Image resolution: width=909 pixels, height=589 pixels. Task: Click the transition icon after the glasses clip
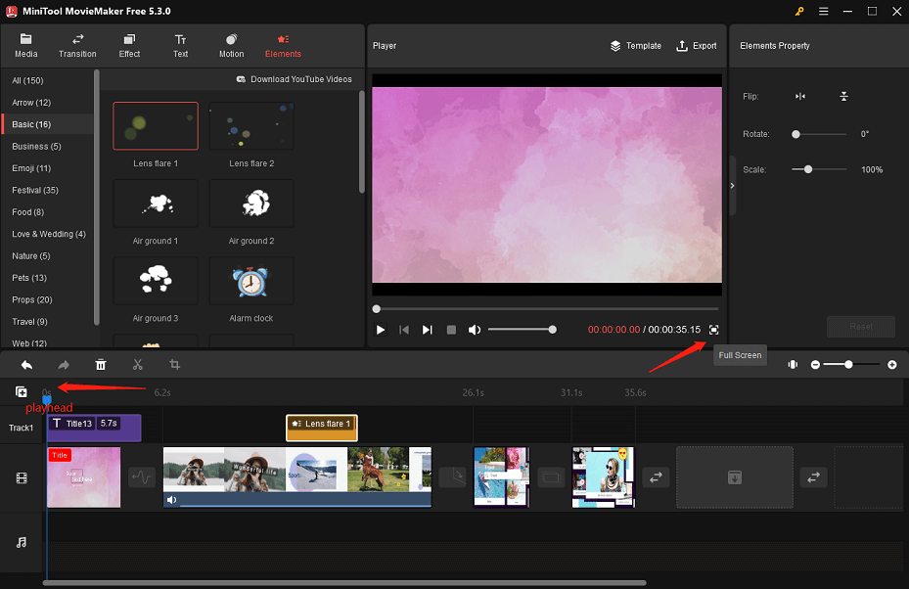pos(656,477)
